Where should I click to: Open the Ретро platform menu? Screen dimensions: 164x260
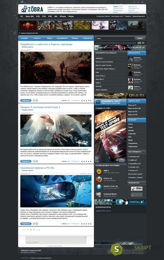pyautogui.click(x=71, y=16)
